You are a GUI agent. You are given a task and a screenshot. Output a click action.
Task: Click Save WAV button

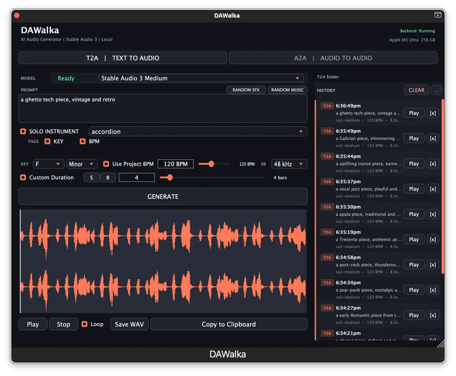[x=130, y=324]
